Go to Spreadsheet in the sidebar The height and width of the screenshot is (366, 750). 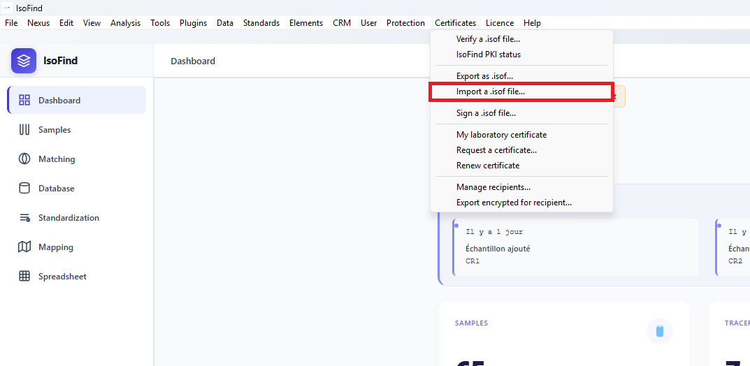coord(77,276)
